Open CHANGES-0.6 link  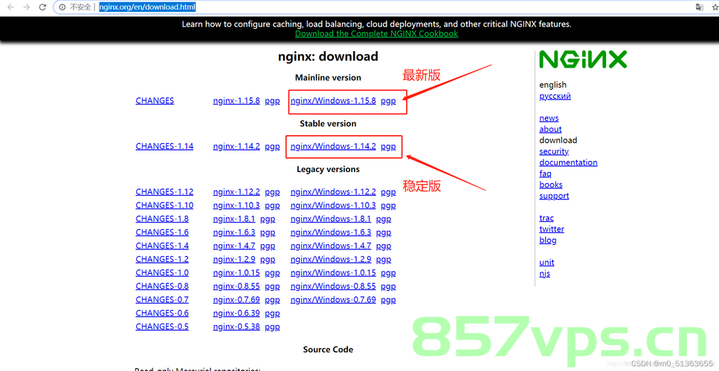pyautogui.click(x=162, y=313)
